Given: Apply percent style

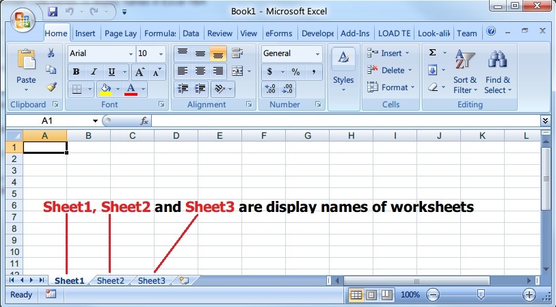Looking at the screenshot, I should pyautogui.click(x=295, y=72).
